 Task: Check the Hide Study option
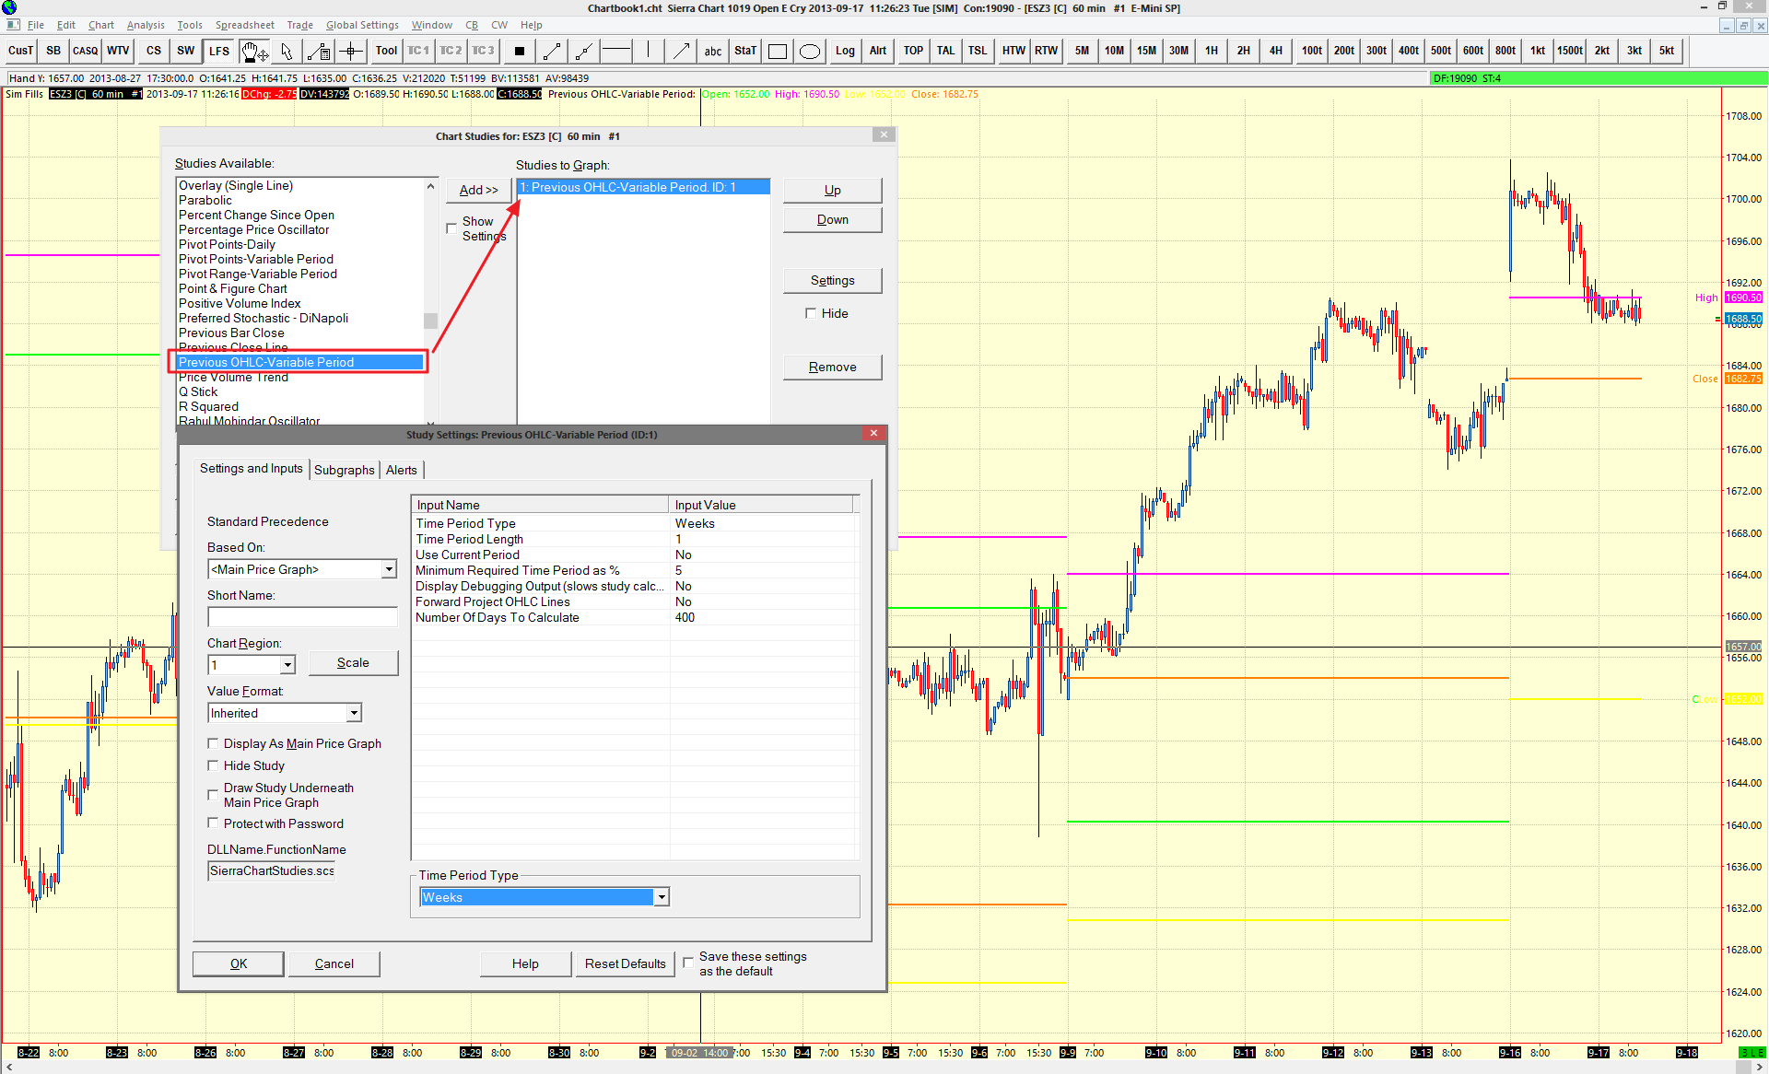213,765
